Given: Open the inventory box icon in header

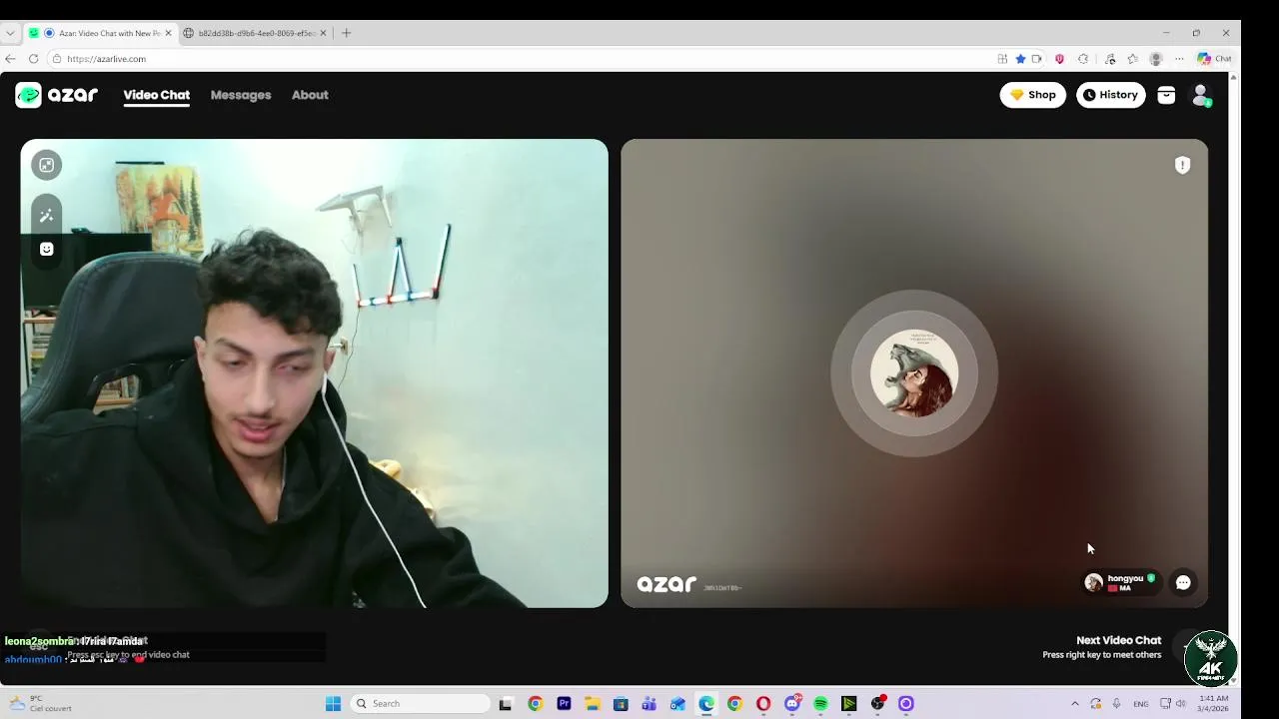Looking at the screenshot, I should pyautogui.click(x=1166, y=95).
